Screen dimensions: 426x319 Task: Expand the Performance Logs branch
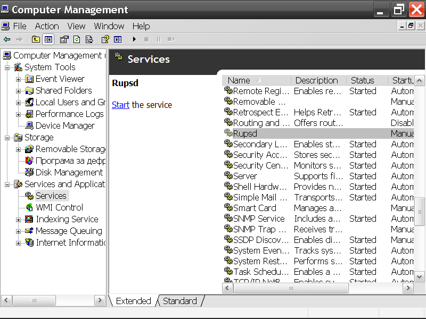point(18,114)
